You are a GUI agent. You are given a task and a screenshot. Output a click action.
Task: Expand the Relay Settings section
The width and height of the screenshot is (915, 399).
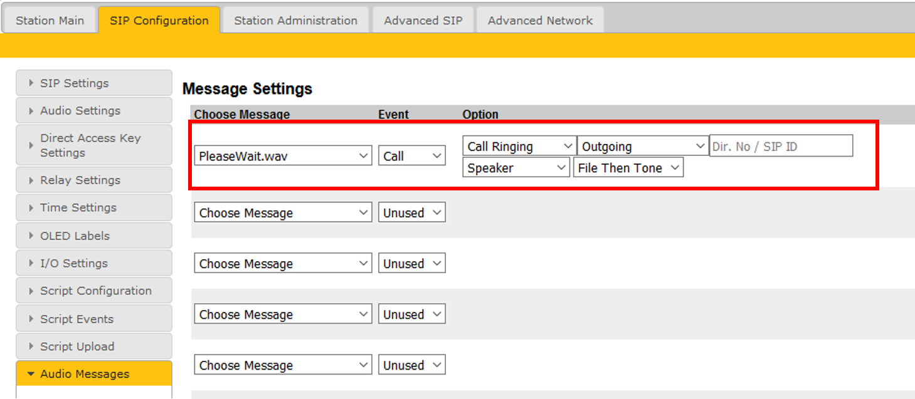[x=93, y=180]
